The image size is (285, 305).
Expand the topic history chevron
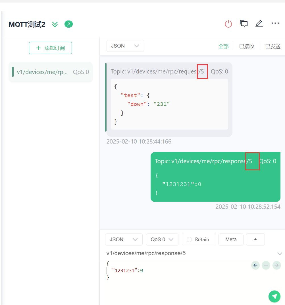tap(280, 253)
